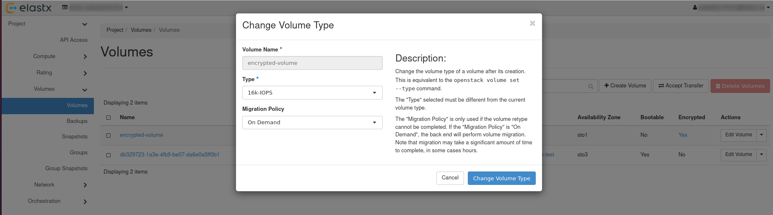
Task: Click the Cancel button
Action: pos(450,178)
